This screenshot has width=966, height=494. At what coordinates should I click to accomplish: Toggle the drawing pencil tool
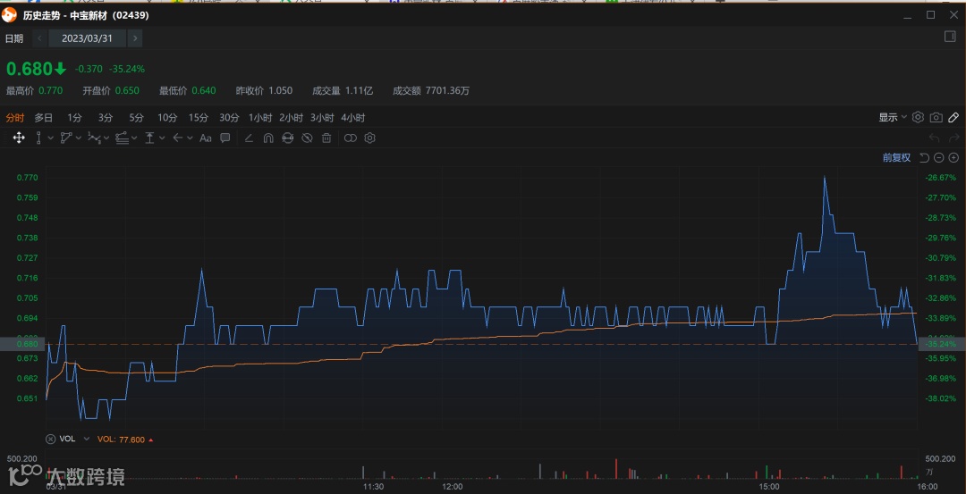[x=953, y=117]
